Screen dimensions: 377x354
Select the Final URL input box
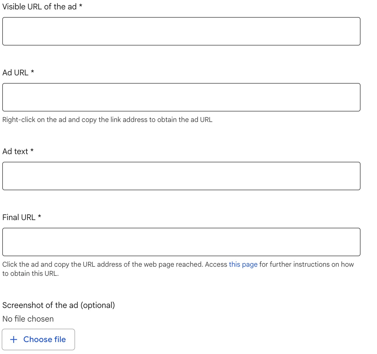181,242
